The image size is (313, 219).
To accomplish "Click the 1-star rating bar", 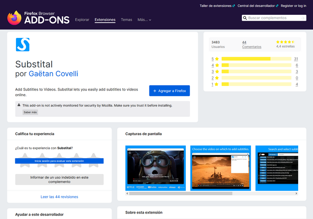I will [x=256, y=84].
